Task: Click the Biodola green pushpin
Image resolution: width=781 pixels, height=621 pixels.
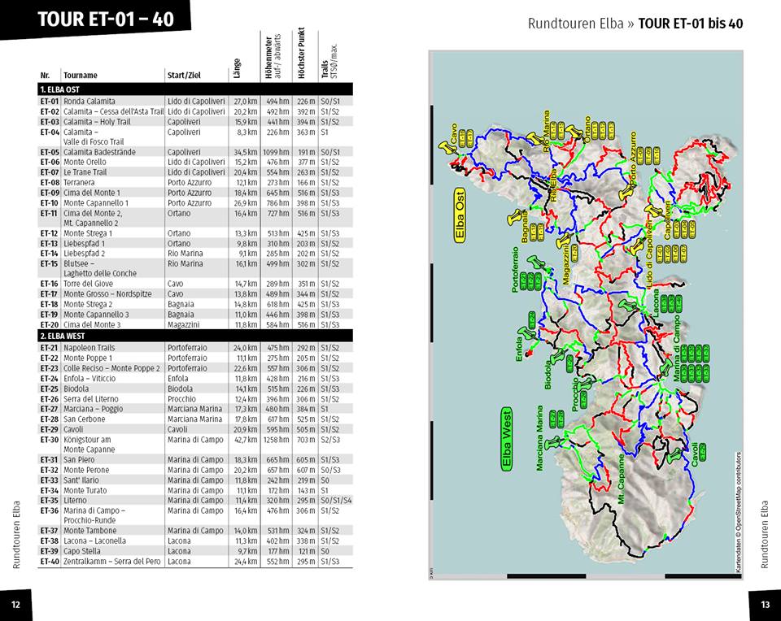Action: tap(557, 356)
